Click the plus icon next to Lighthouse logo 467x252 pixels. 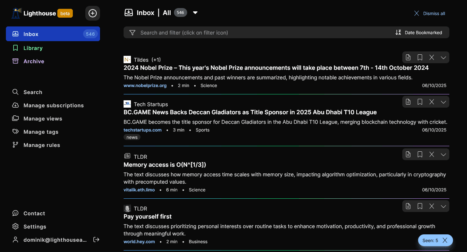click(x=93, y=13)
